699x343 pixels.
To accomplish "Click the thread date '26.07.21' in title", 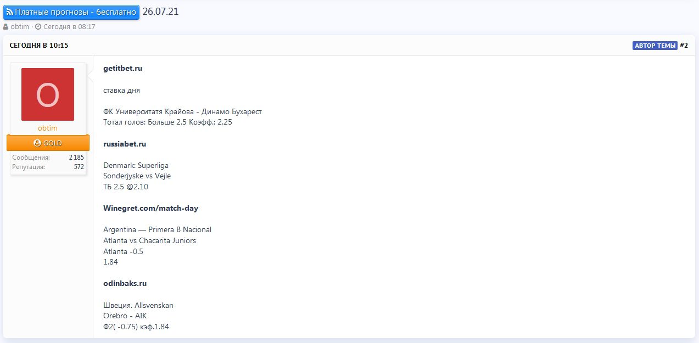I will 160,12.
